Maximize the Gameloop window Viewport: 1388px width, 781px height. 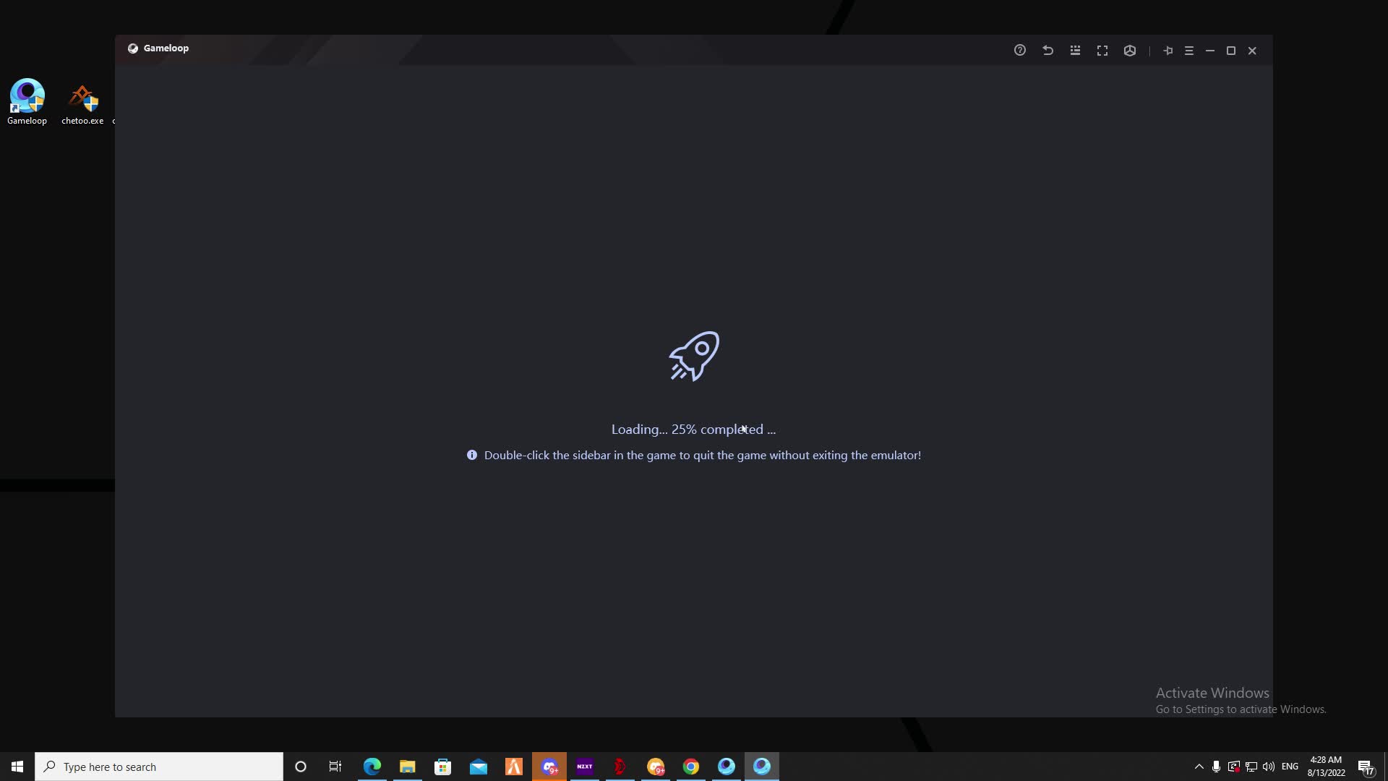tap(1231, 51)
